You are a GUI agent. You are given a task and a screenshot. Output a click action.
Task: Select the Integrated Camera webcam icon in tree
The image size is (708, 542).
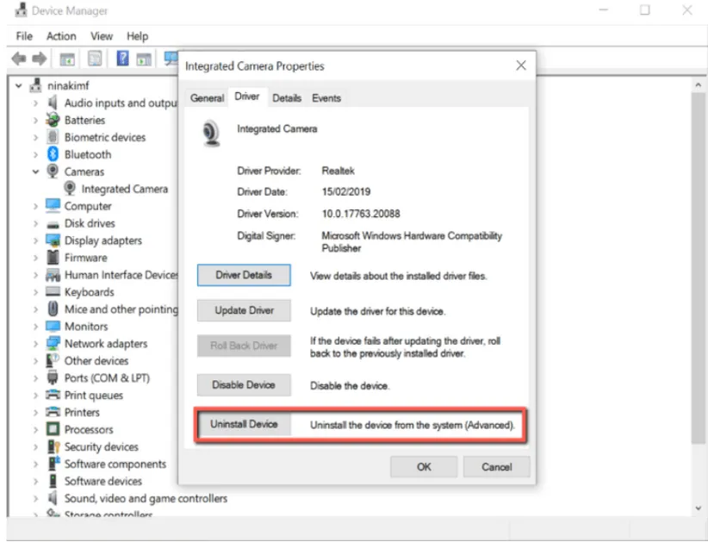coord(70,189)
